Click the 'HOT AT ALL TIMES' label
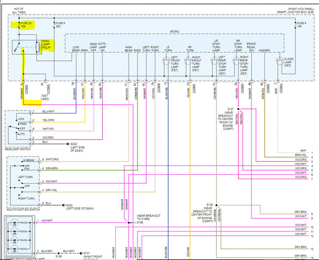 point(19,11)
